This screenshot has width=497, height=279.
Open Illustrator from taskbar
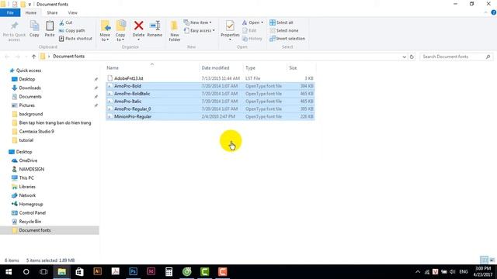(x=97, y=272)
